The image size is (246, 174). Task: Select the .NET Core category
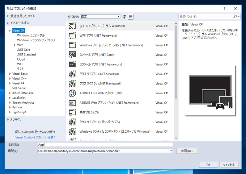point(24,50)
